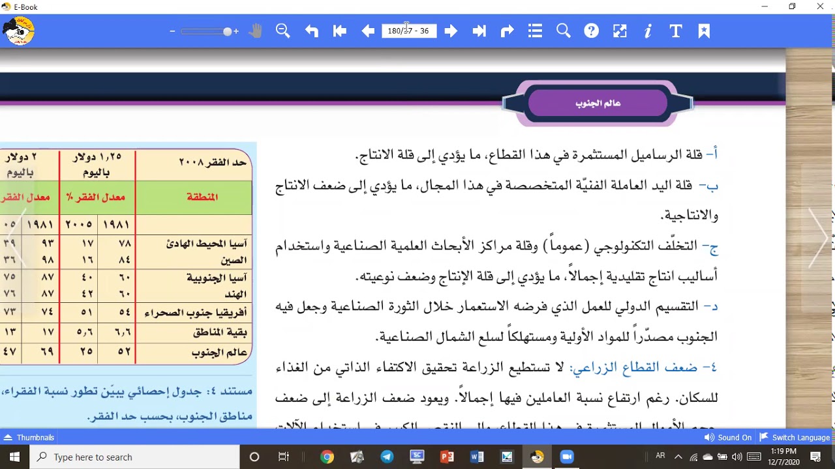
Task: Open Task View on taskbar
Action: pyautogui.click(x=284, y=457)
